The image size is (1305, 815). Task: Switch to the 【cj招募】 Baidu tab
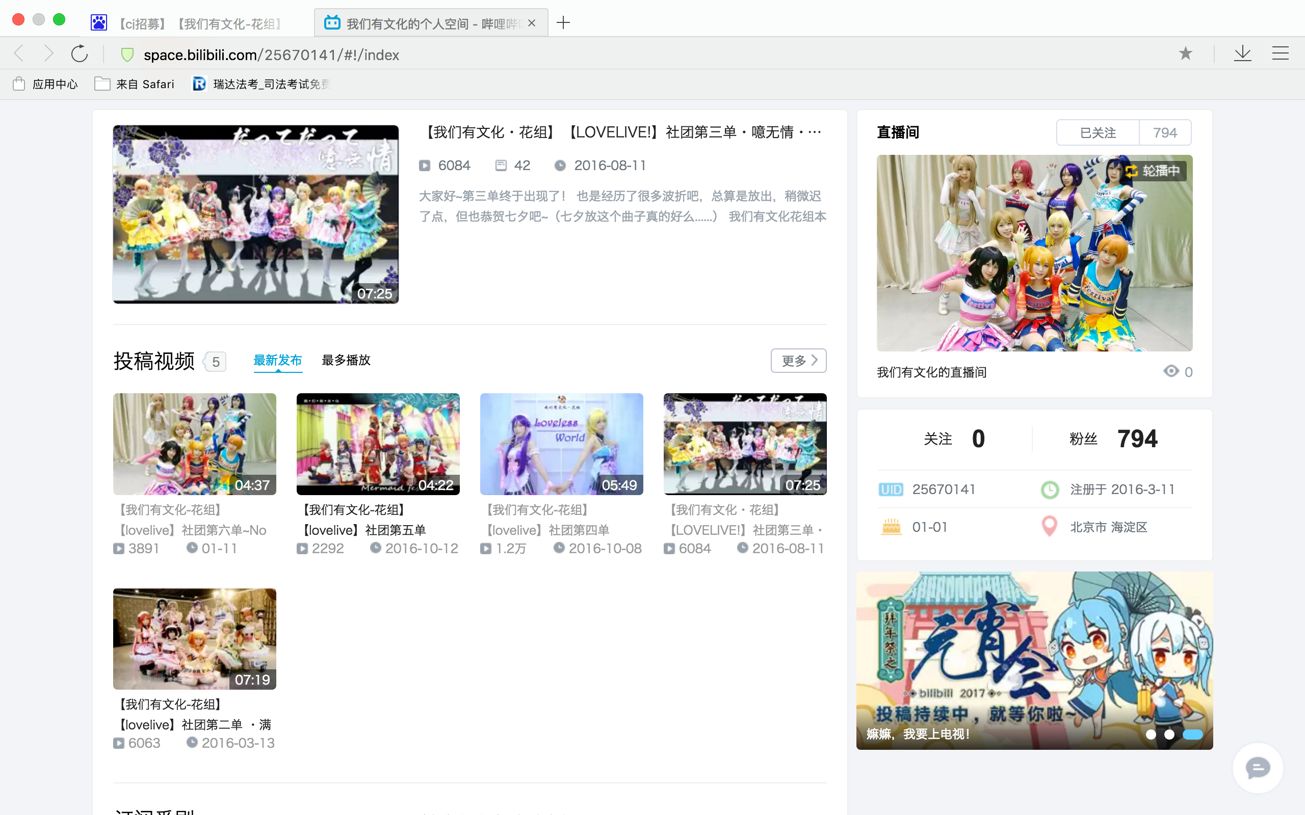(198, 23)
